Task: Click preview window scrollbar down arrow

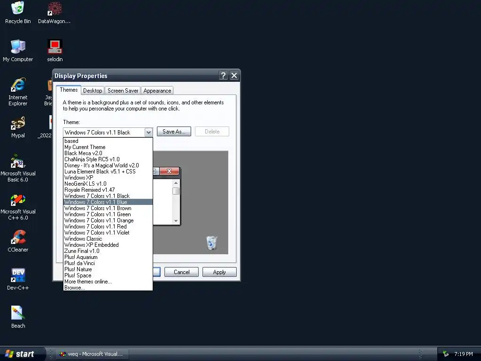Action: [x=176, y=221]
